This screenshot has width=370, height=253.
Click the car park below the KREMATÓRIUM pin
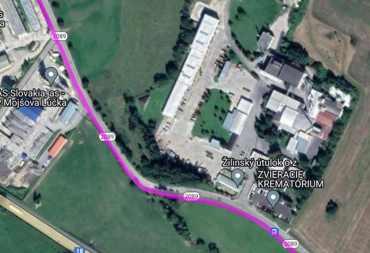click(x=272, y=206)
